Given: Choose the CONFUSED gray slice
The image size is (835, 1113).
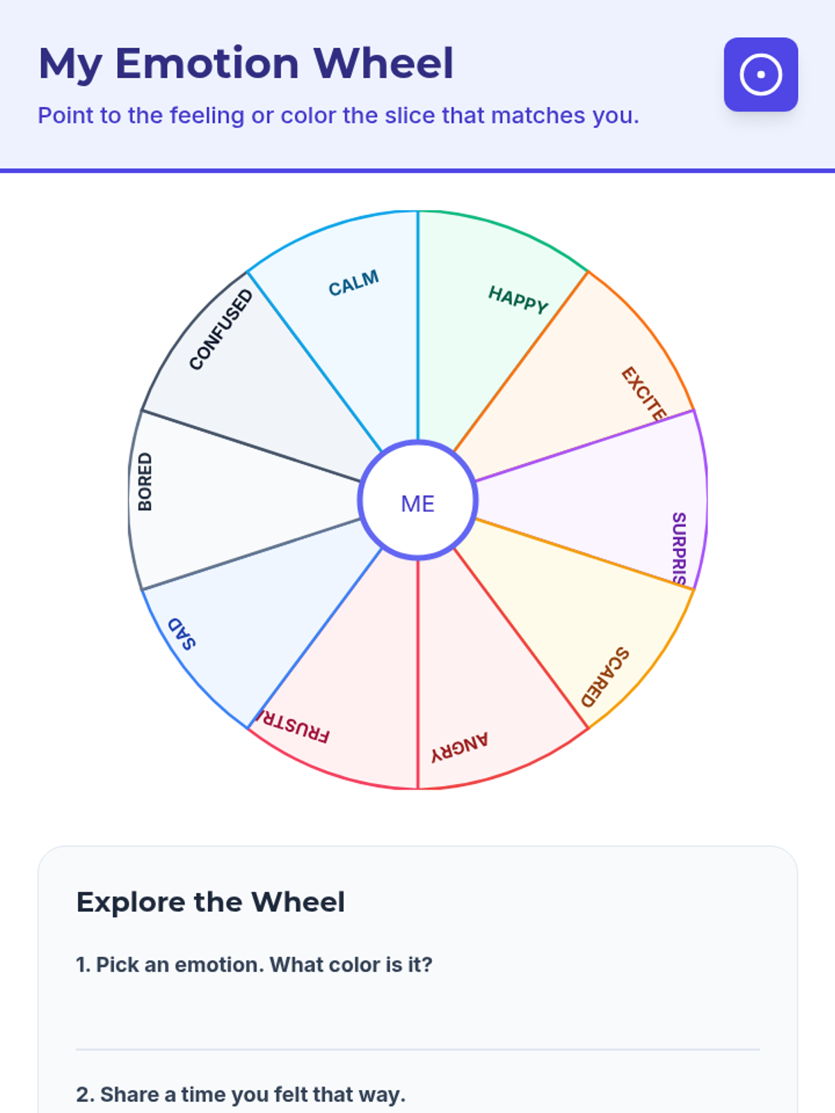Looking at the screenshot, I should [x=257, y=390].
